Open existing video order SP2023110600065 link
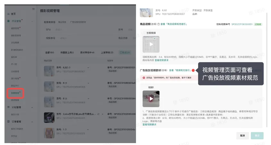Image resolution: width=271 pixels, height=145 pixels. click(x=242, y=24)
